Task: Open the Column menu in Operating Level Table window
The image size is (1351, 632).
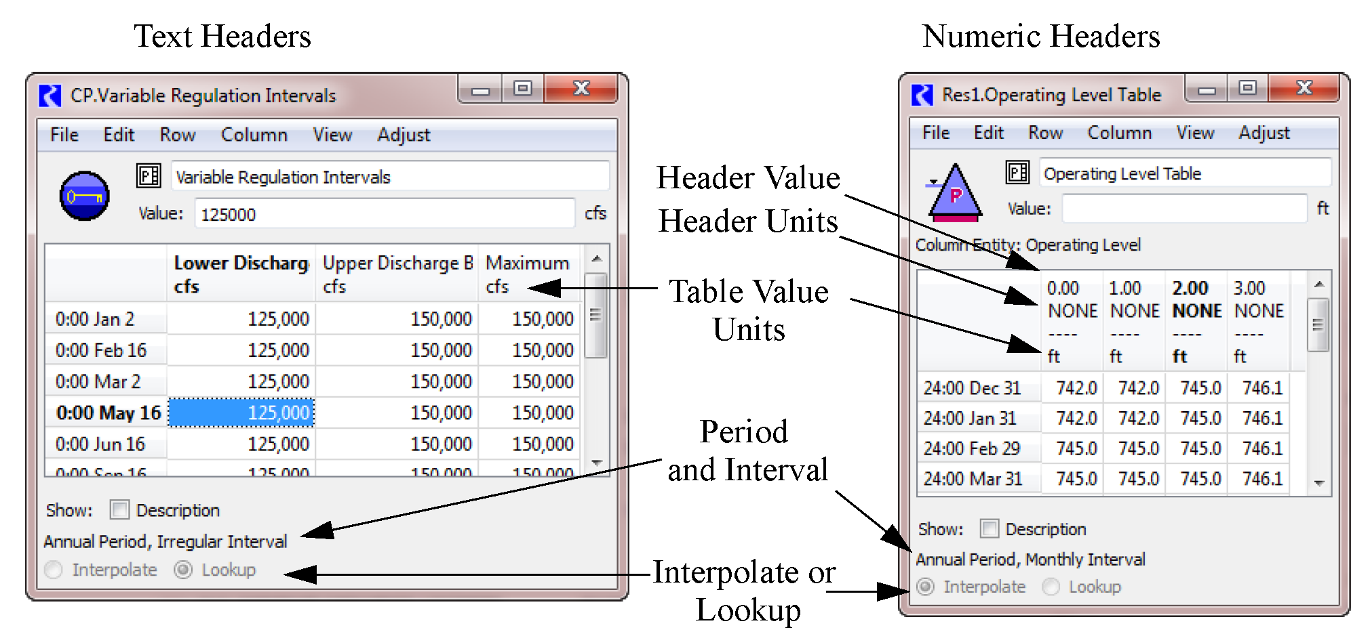Action: (x=1119, y=133)
